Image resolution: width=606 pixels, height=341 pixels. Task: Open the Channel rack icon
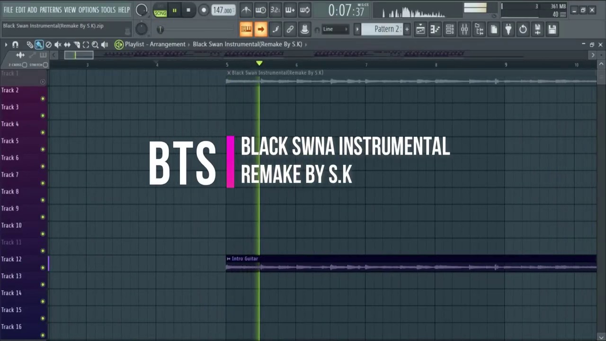(x=450, y=29)
